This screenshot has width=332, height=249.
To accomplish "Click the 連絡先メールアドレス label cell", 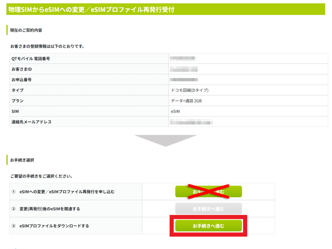I will 31,122.
